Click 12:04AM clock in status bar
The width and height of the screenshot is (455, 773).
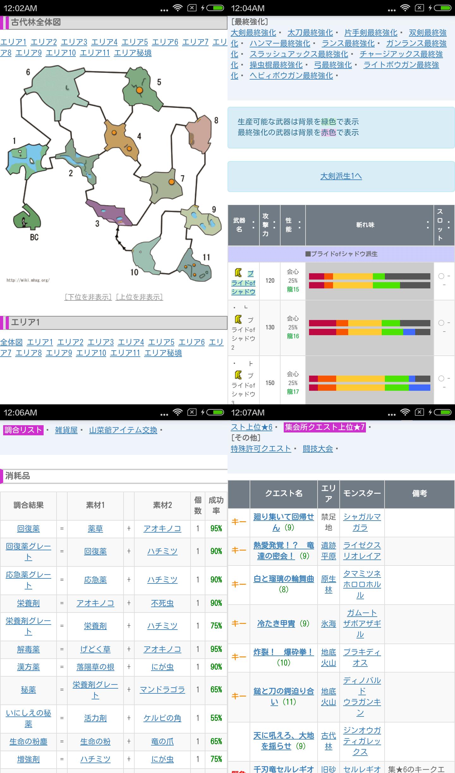click(x=248, y=8)
